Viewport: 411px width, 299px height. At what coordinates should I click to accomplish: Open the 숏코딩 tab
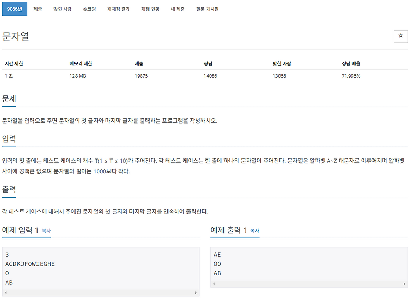pos(91,8)
